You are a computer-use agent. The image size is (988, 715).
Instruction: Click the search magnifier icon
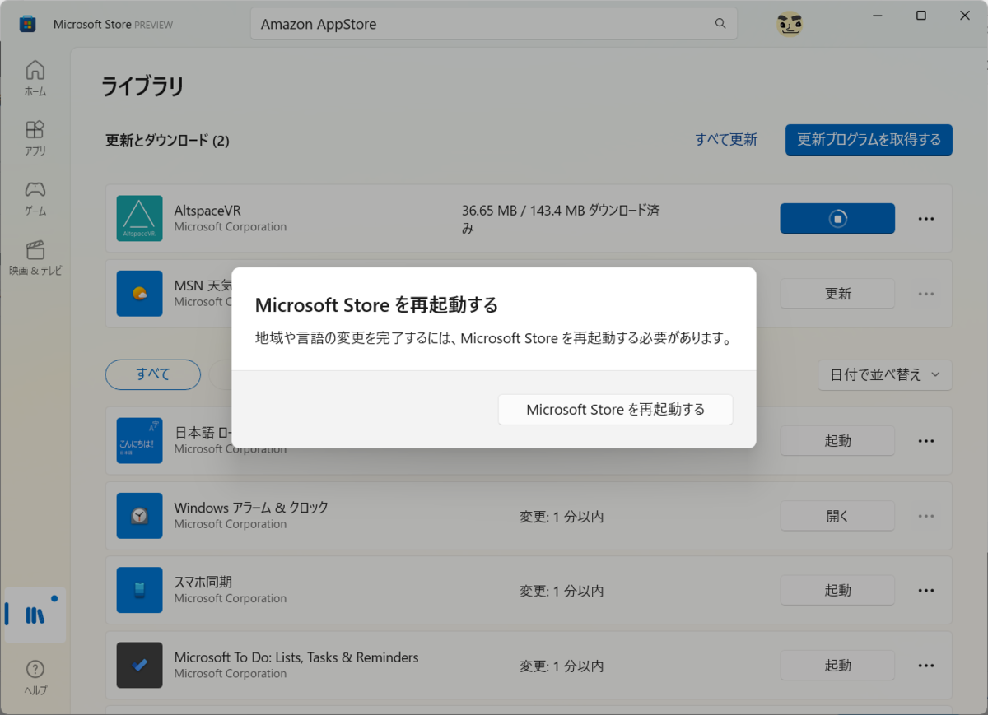click(720, 24)
